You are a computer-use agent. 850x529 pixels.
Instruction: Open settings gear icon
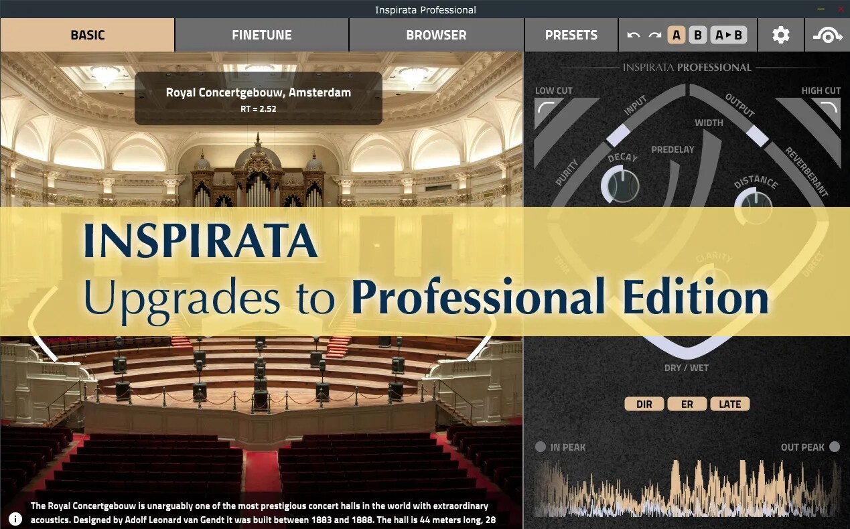coord(781,35)
